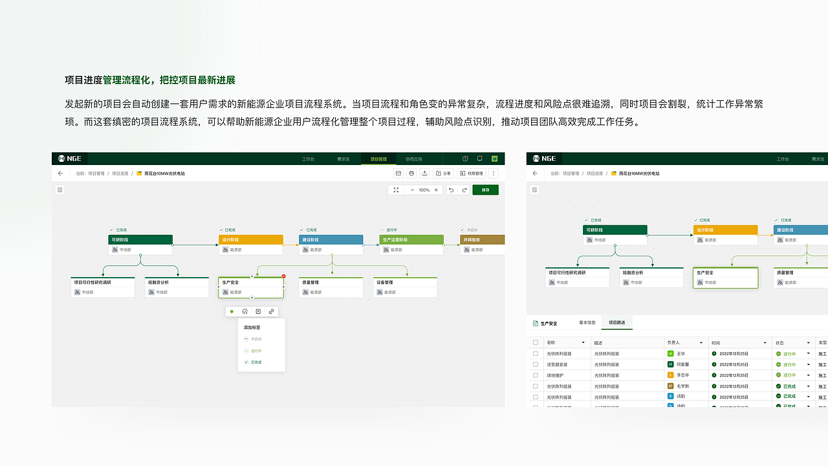Open status dropdown in 毛学新 row
This screenshot has height=466, width=828.
(809, 386)
